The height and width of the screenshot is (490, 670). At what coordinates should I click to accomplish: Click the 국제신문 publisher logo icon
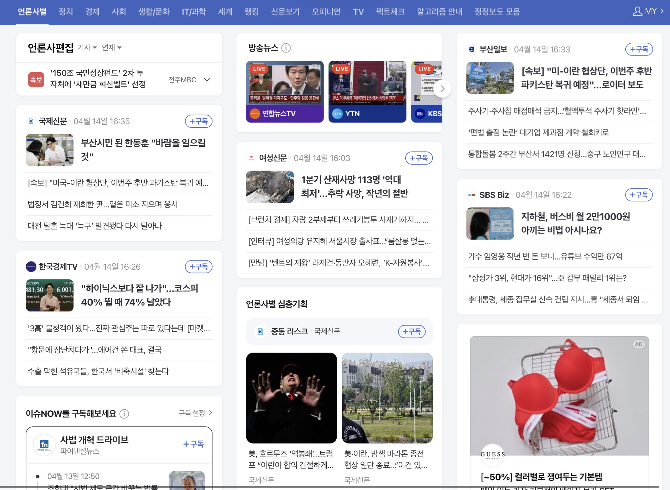[x=31, y=121]
